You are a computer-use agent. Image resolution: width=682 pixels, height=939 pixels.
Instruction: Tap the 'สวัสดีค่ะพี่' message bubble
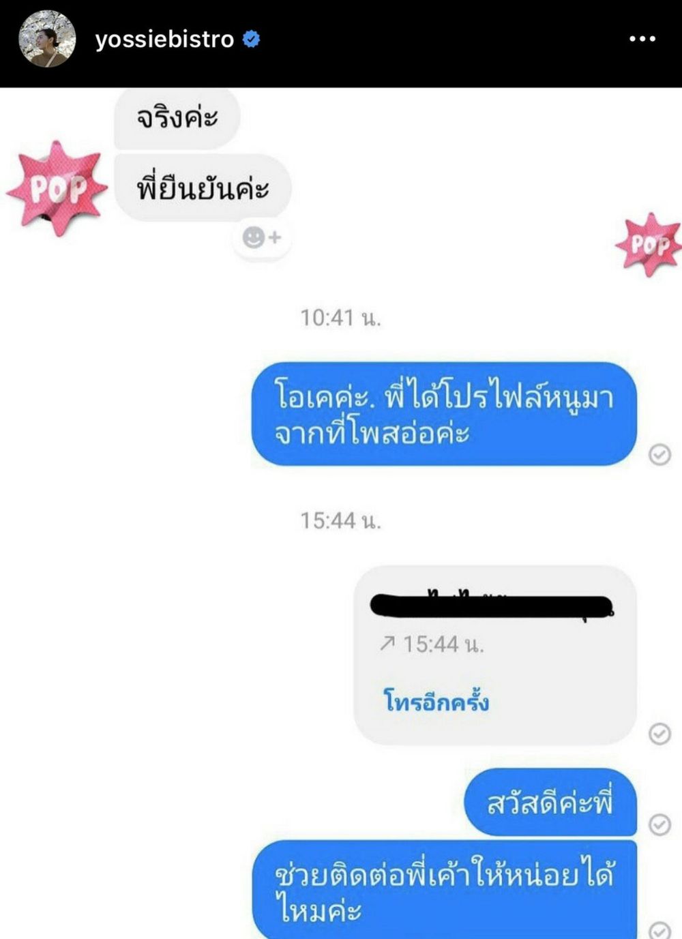click(x=550, y=803)
